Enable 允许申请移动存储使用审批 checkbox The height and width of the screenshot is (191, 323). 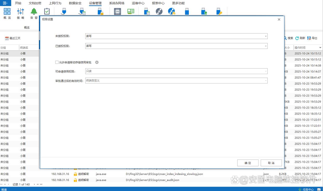57,62
